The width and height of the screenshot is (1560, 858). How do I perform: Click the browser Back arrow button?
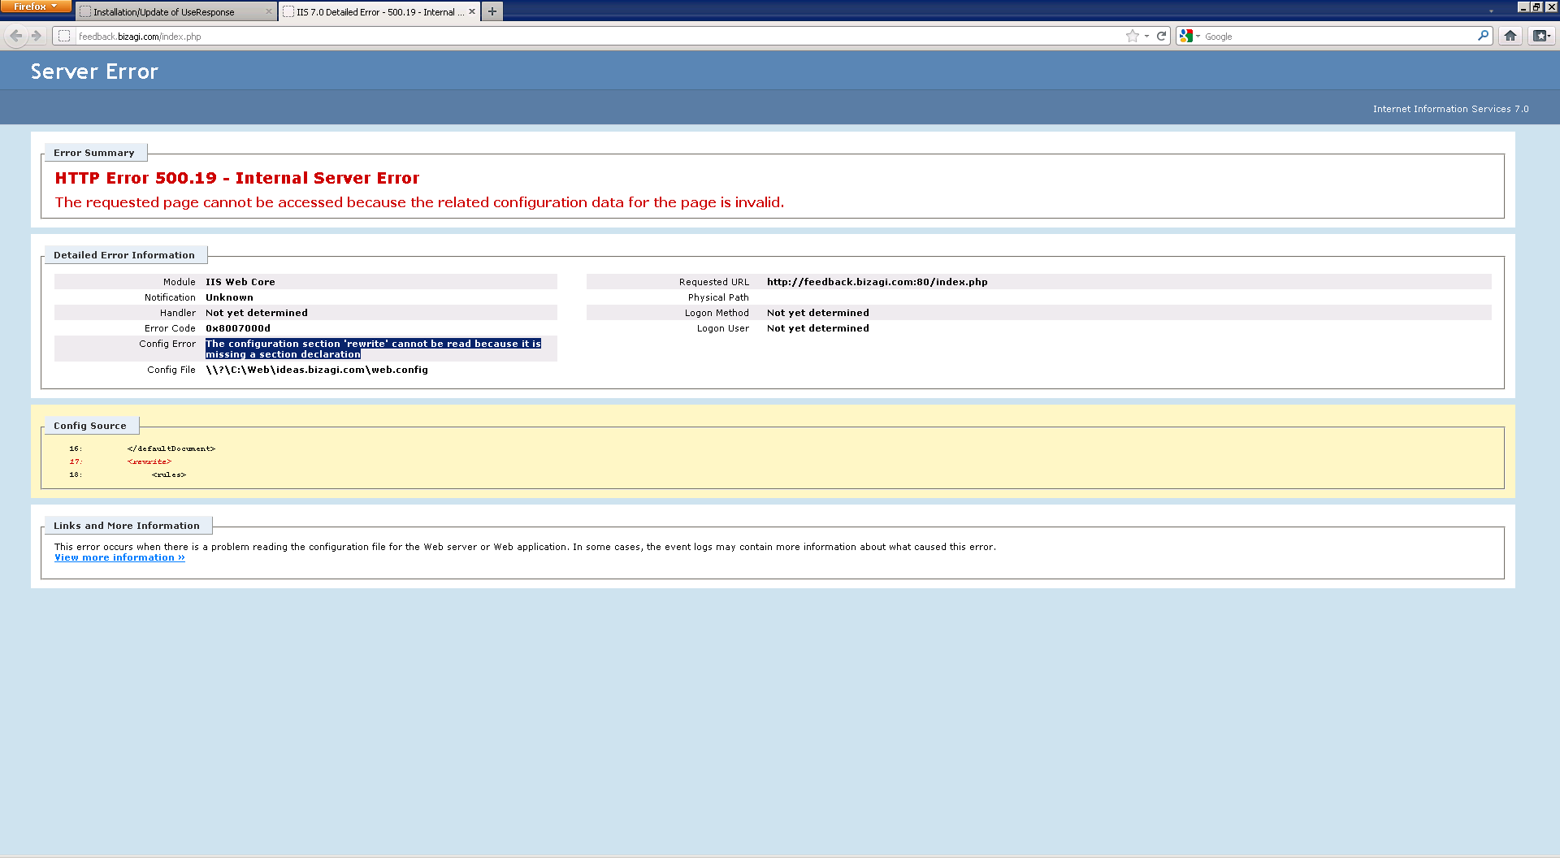tap(15, 36)
